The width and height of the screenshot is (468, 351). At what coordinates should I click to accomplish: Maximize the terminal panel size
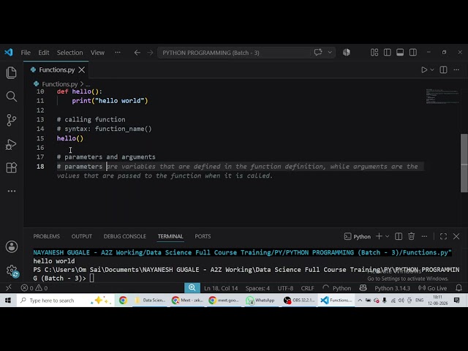click(444, 236)
